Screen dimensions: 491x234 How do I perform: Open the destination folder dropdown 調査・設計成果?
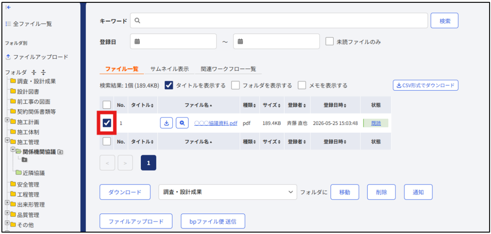point(228,192)
